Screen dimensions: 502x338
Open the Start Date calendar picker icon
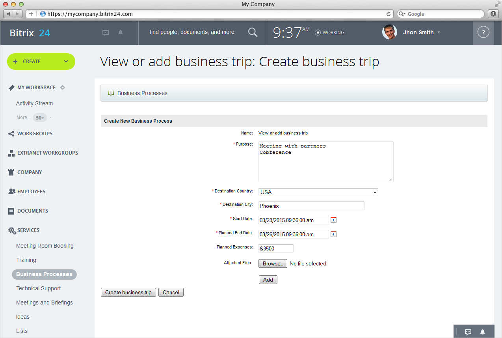pyautogui.click(x=333, y=220)
